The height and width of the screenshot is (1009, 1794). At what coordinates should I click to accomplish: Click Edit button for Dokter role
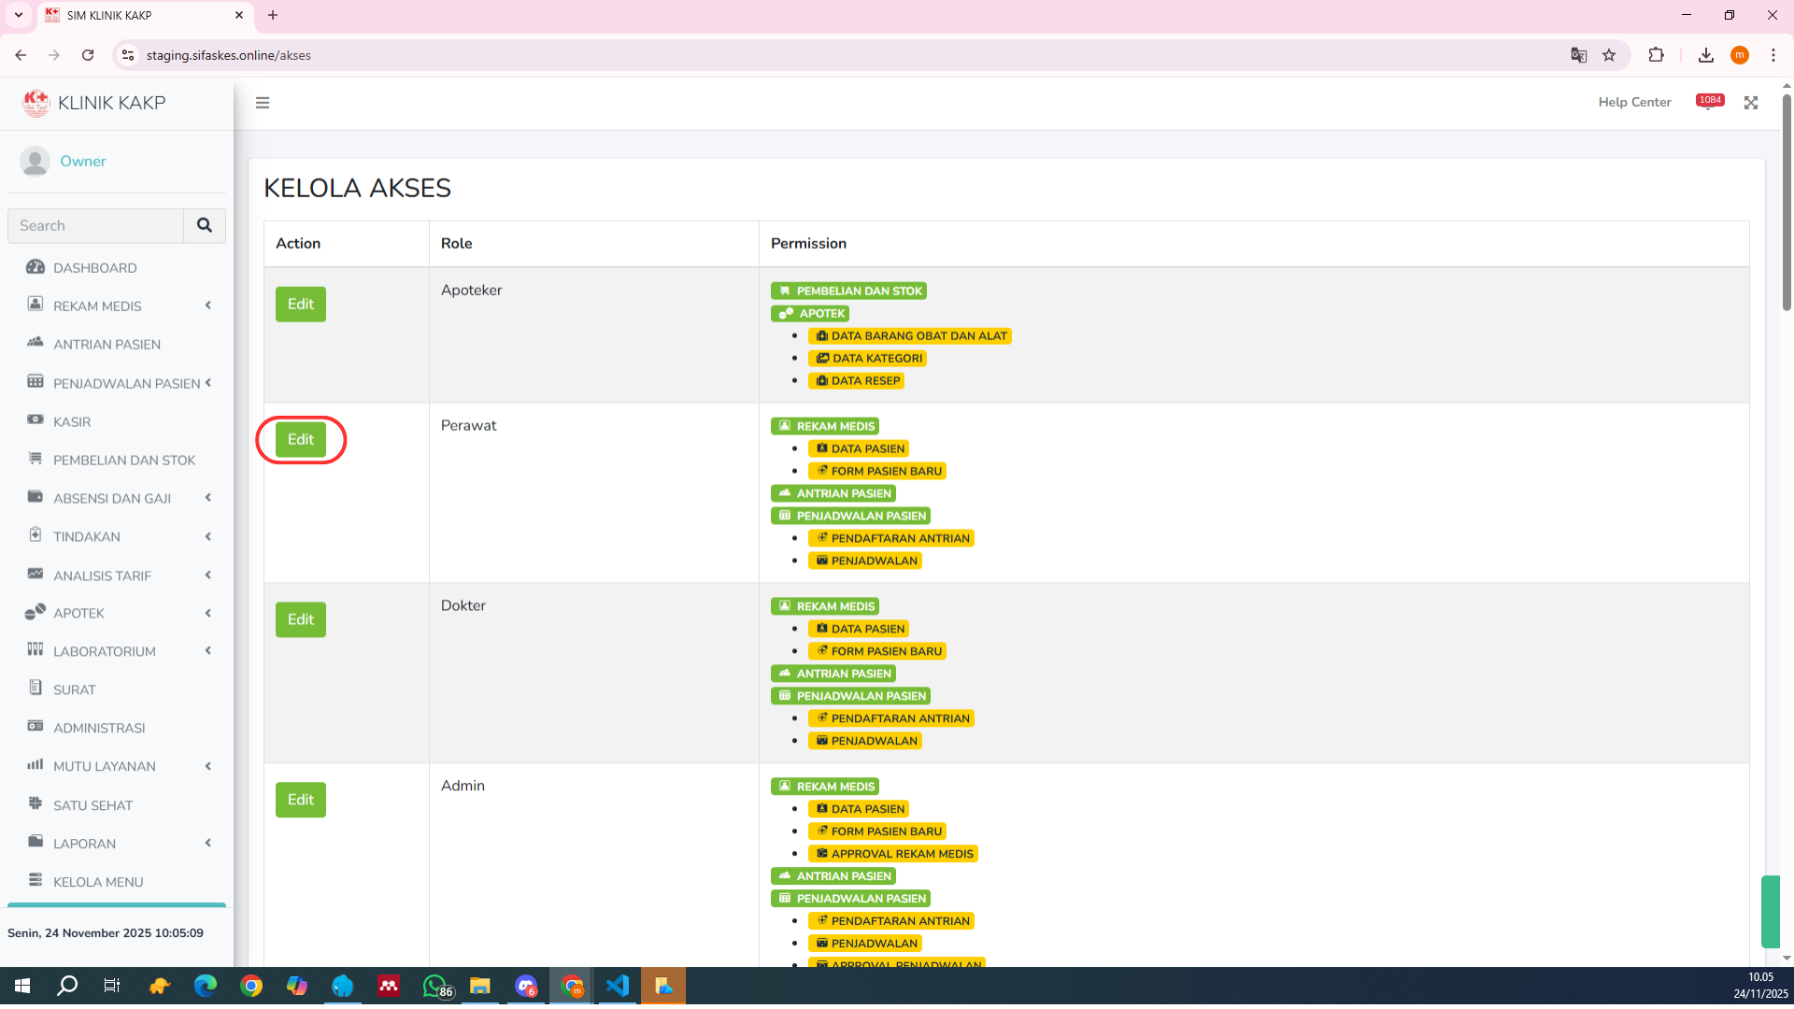click(x=300, y=619)
